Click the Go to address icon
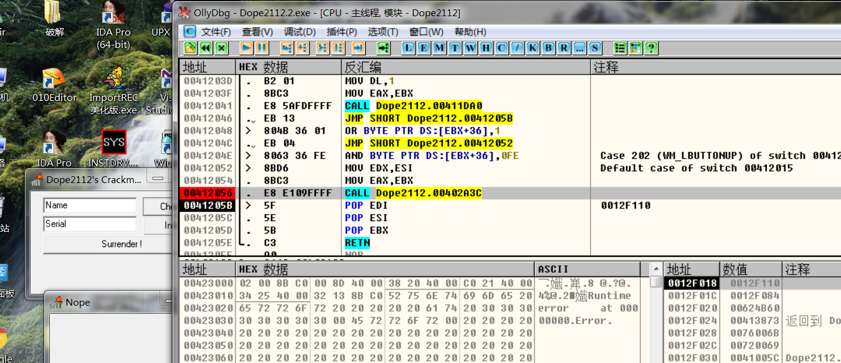 384,47
